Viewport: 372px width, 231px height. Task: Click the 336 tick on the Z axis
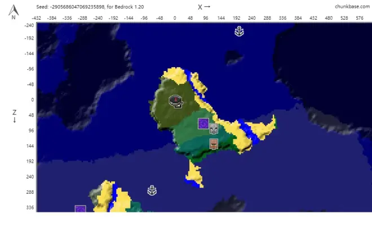29,207
